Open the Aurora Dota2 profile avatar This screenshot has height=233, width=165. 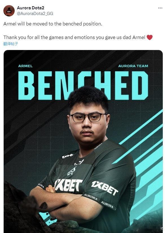pyautogui.click(x=9, y=11)
